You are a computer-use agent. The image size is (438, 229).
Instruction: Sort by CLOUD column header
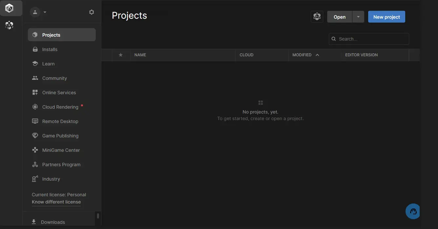(247, 55)
